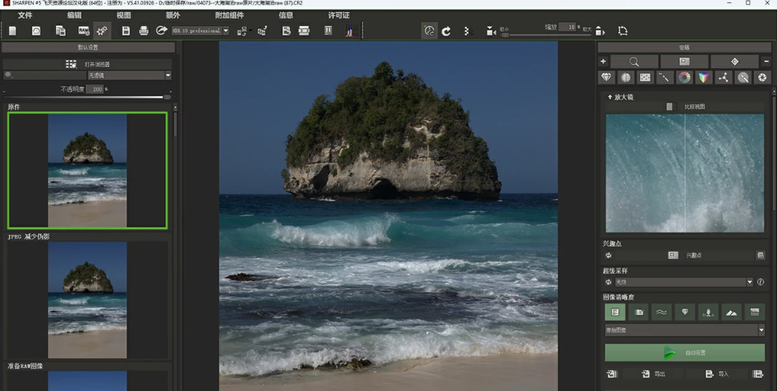The image size is (777, 391).
Task: Open the 超级采样 无效 dropdown
Action: 683,282
